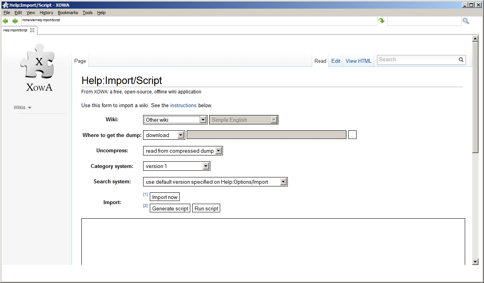
Task: Follow the 'instructions' link
Action: (x=183, y=105)
